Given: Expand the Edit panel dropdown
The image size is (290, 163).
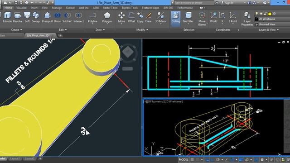Looking at the screenshot, I should coord(63,30).
